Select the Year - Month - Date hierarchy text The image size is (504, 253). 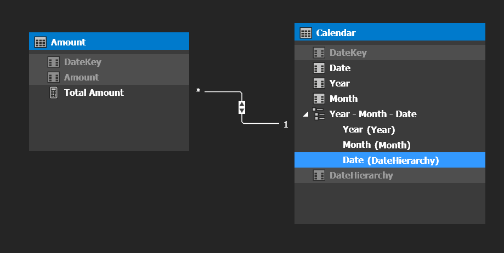[373, 114]
